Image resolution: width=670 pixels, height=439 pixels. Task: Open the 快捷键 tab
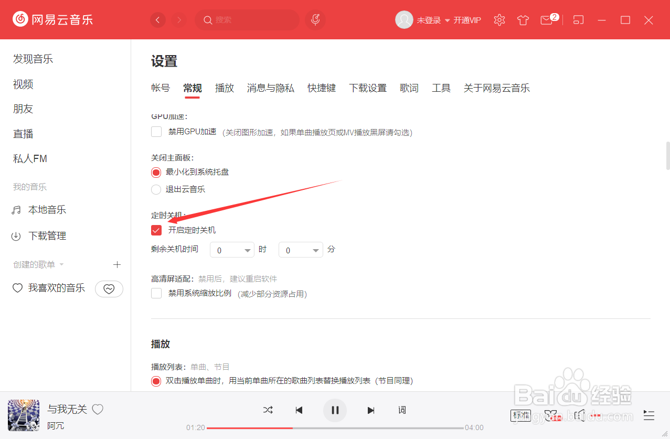pyautogui.click(x=322, y=88)
